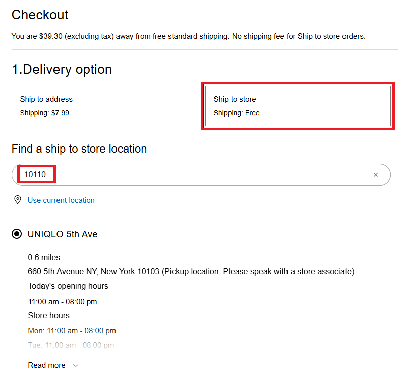The height and width of the screenshot is (371, 402).
Task: Click the 10110 zip code text
Action: [x=35, y=175]
